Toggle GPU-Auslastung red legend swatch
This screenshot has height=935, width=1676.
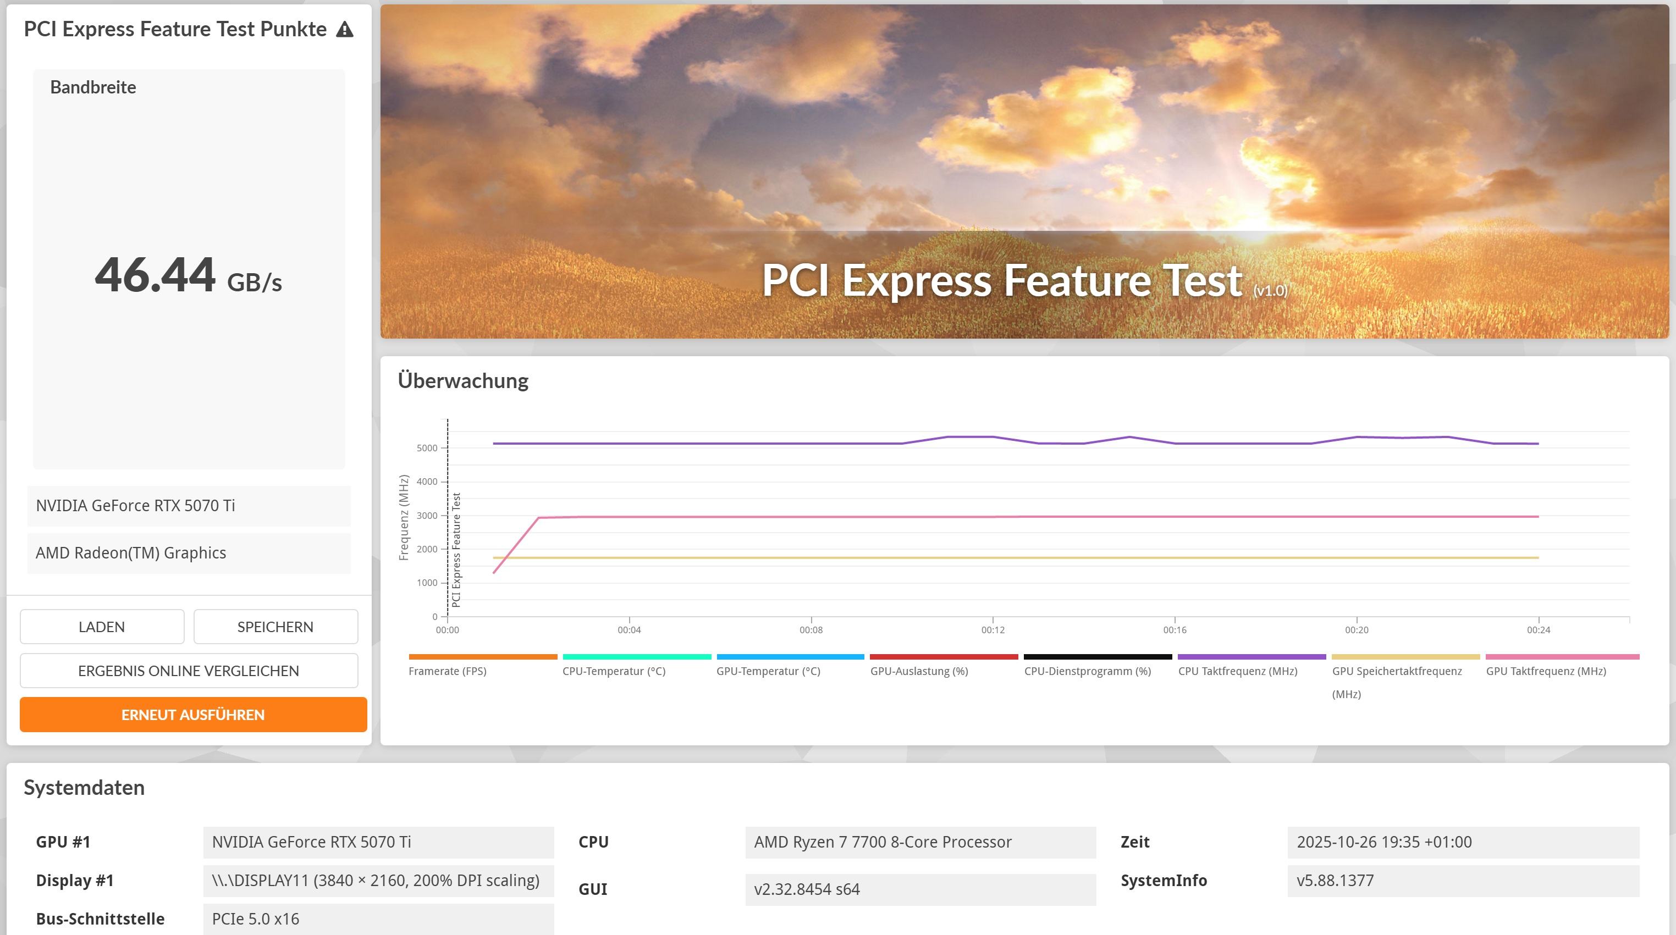coord(944,657)
